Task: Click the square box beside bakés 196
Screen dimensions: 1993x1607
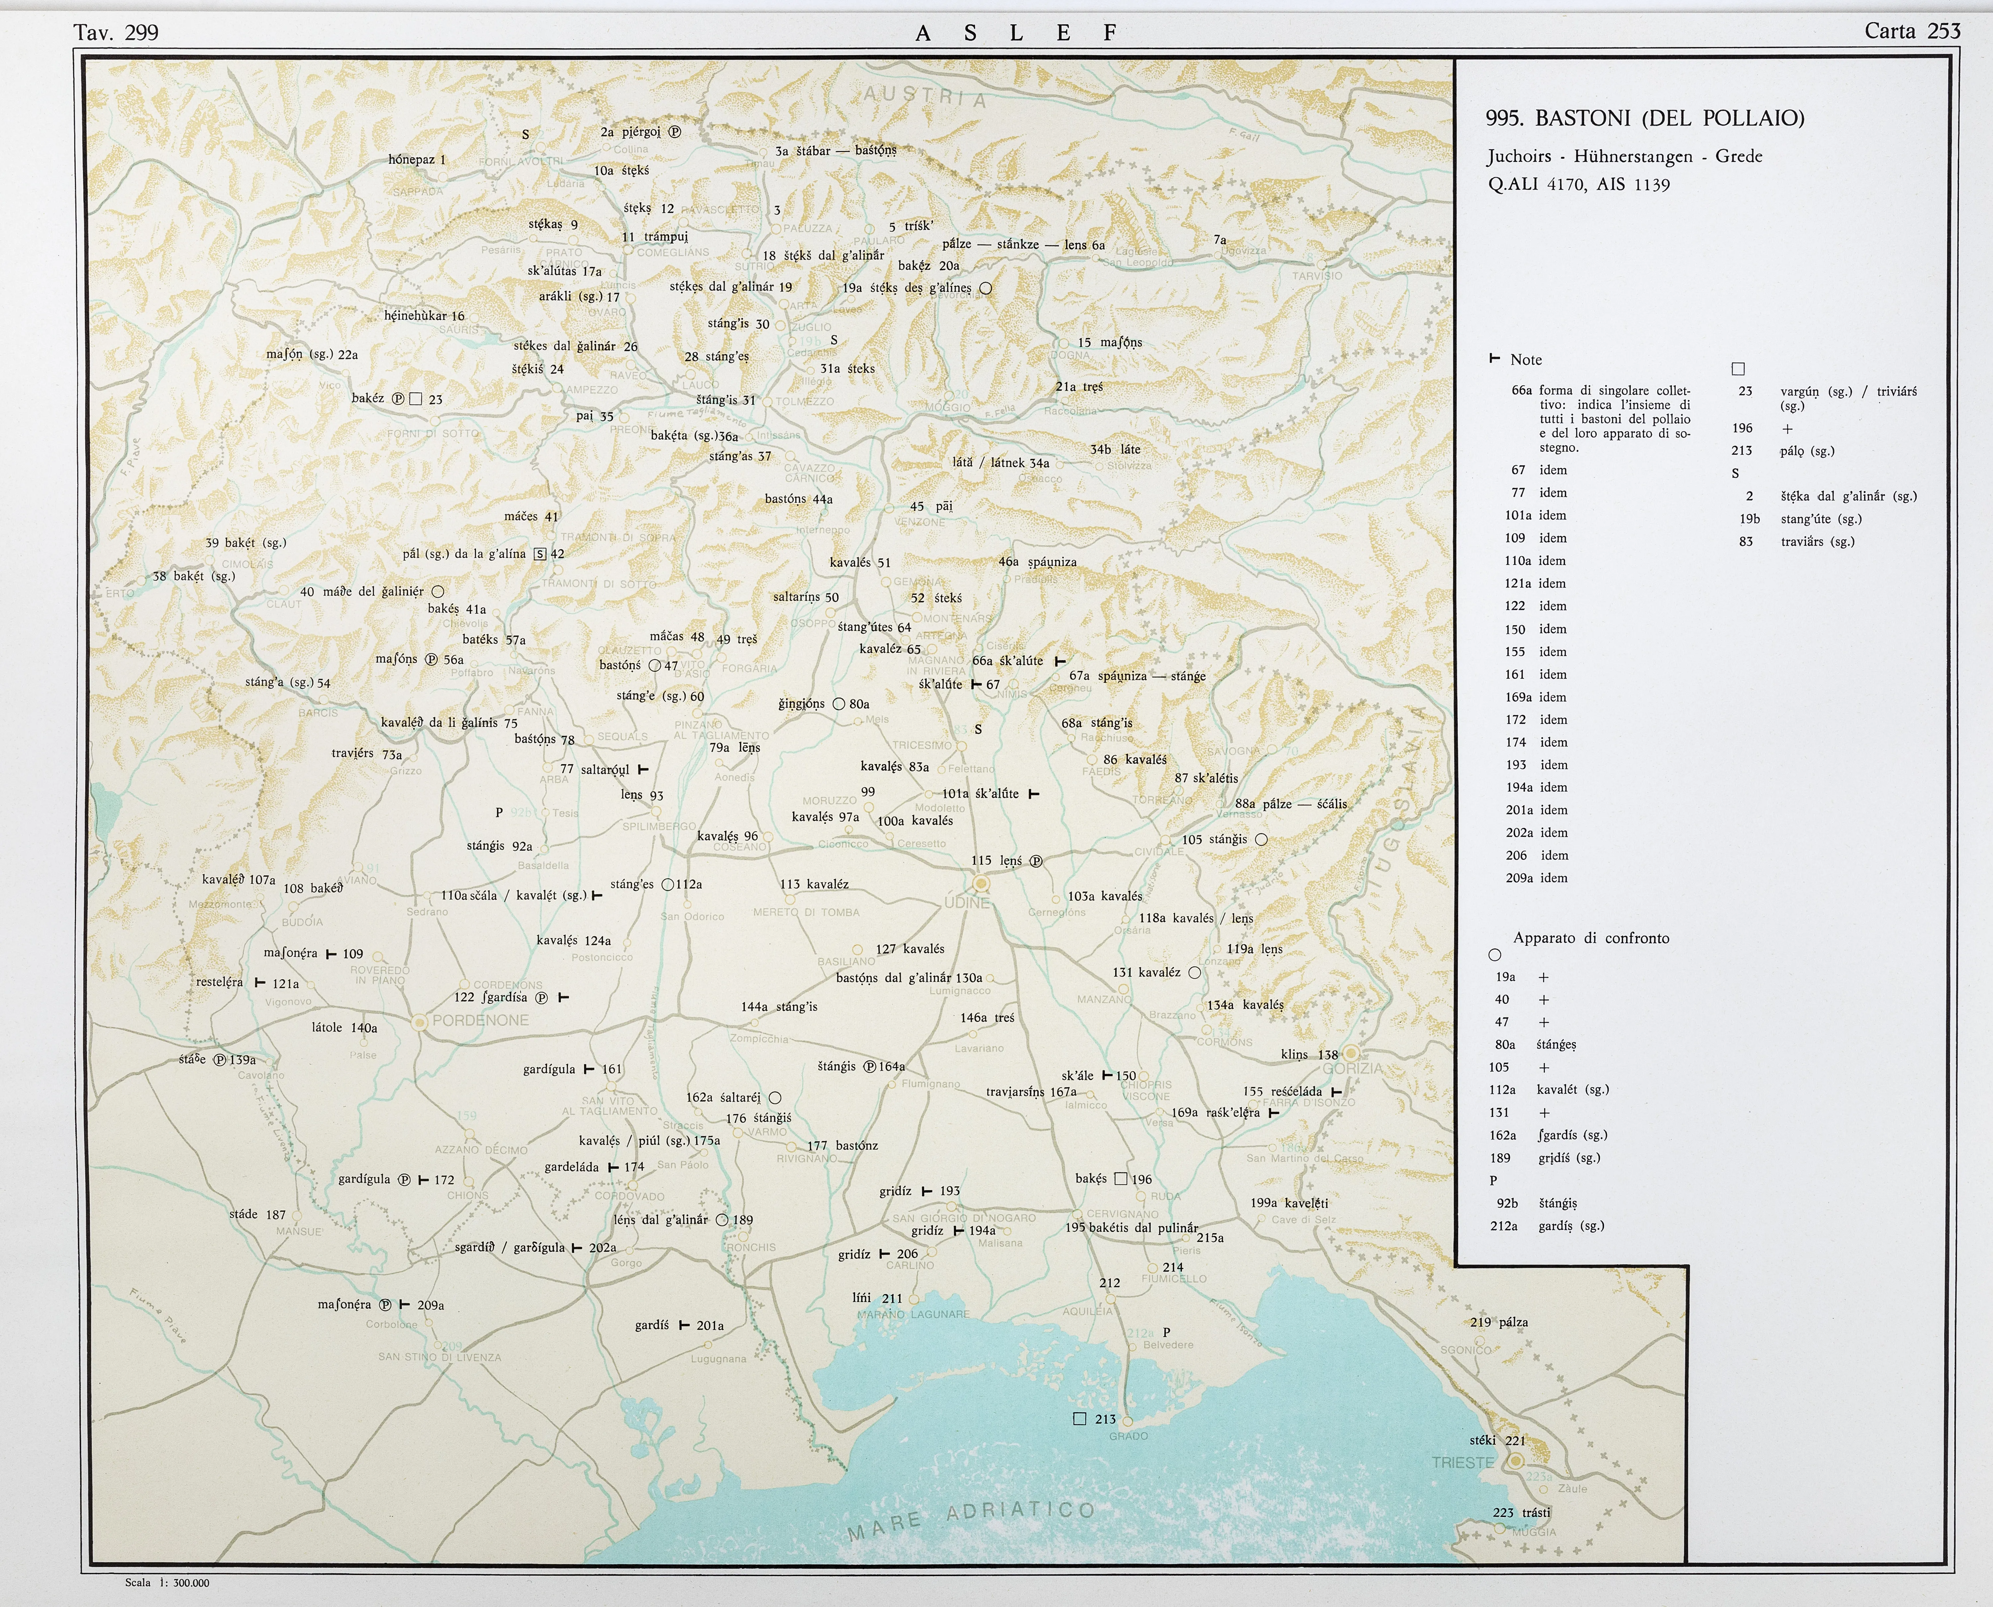Action: coord(1121,1179)
